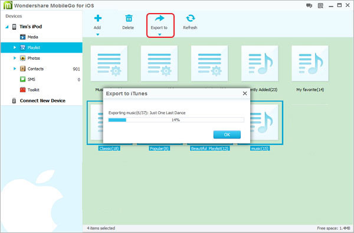Image resolution: width=354 pixels, height=233 pixels.
Task: Click the Delete trash icon
Action: (x=129, y=18)
